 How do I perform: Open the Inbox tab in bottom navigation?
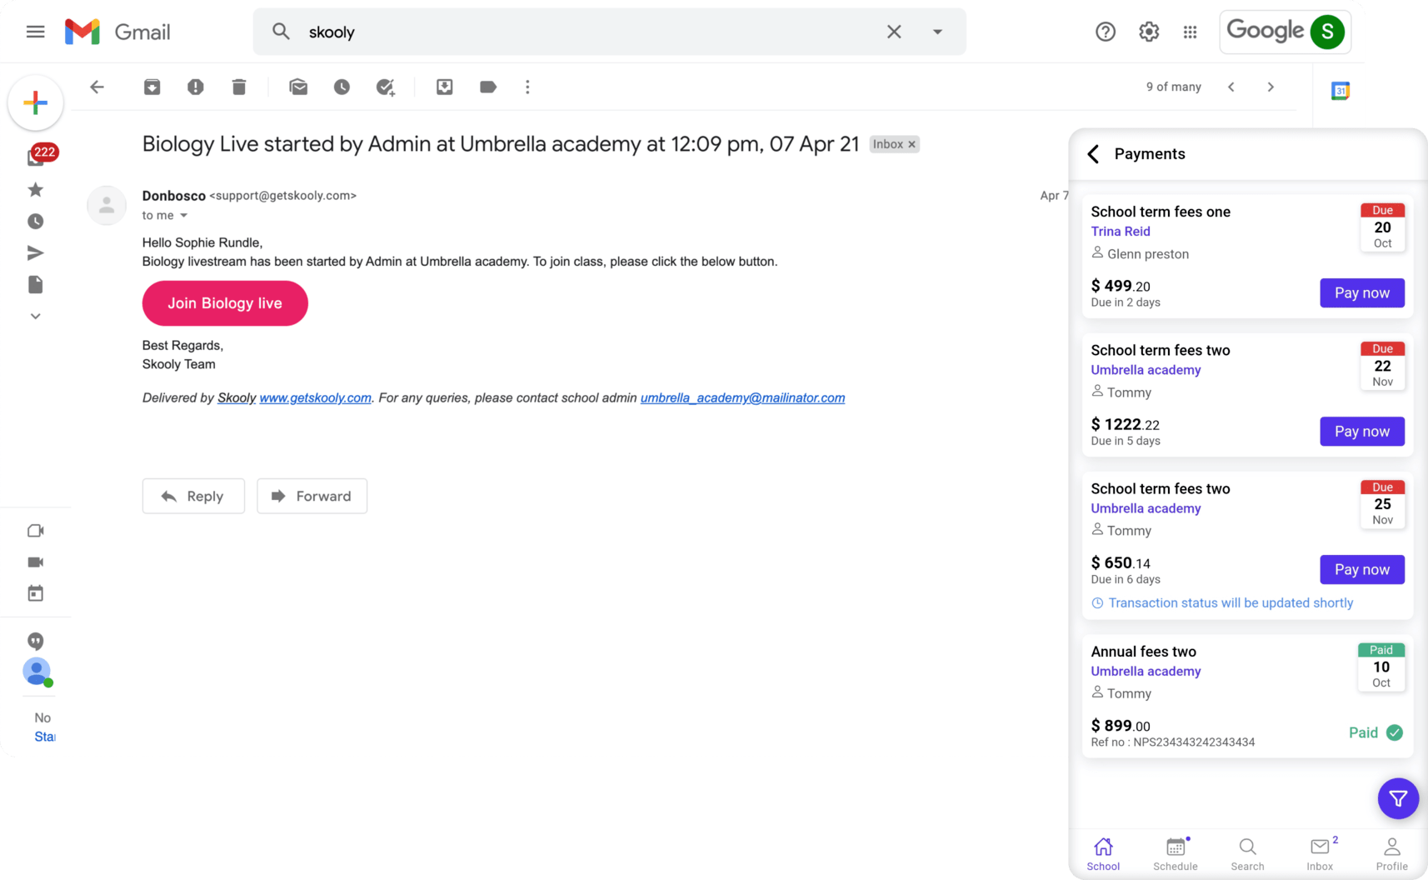[1320, 853]
